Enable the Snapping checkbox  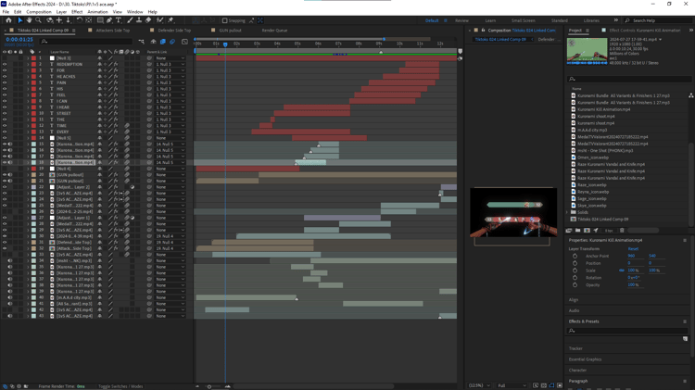[x=225, y=20]
